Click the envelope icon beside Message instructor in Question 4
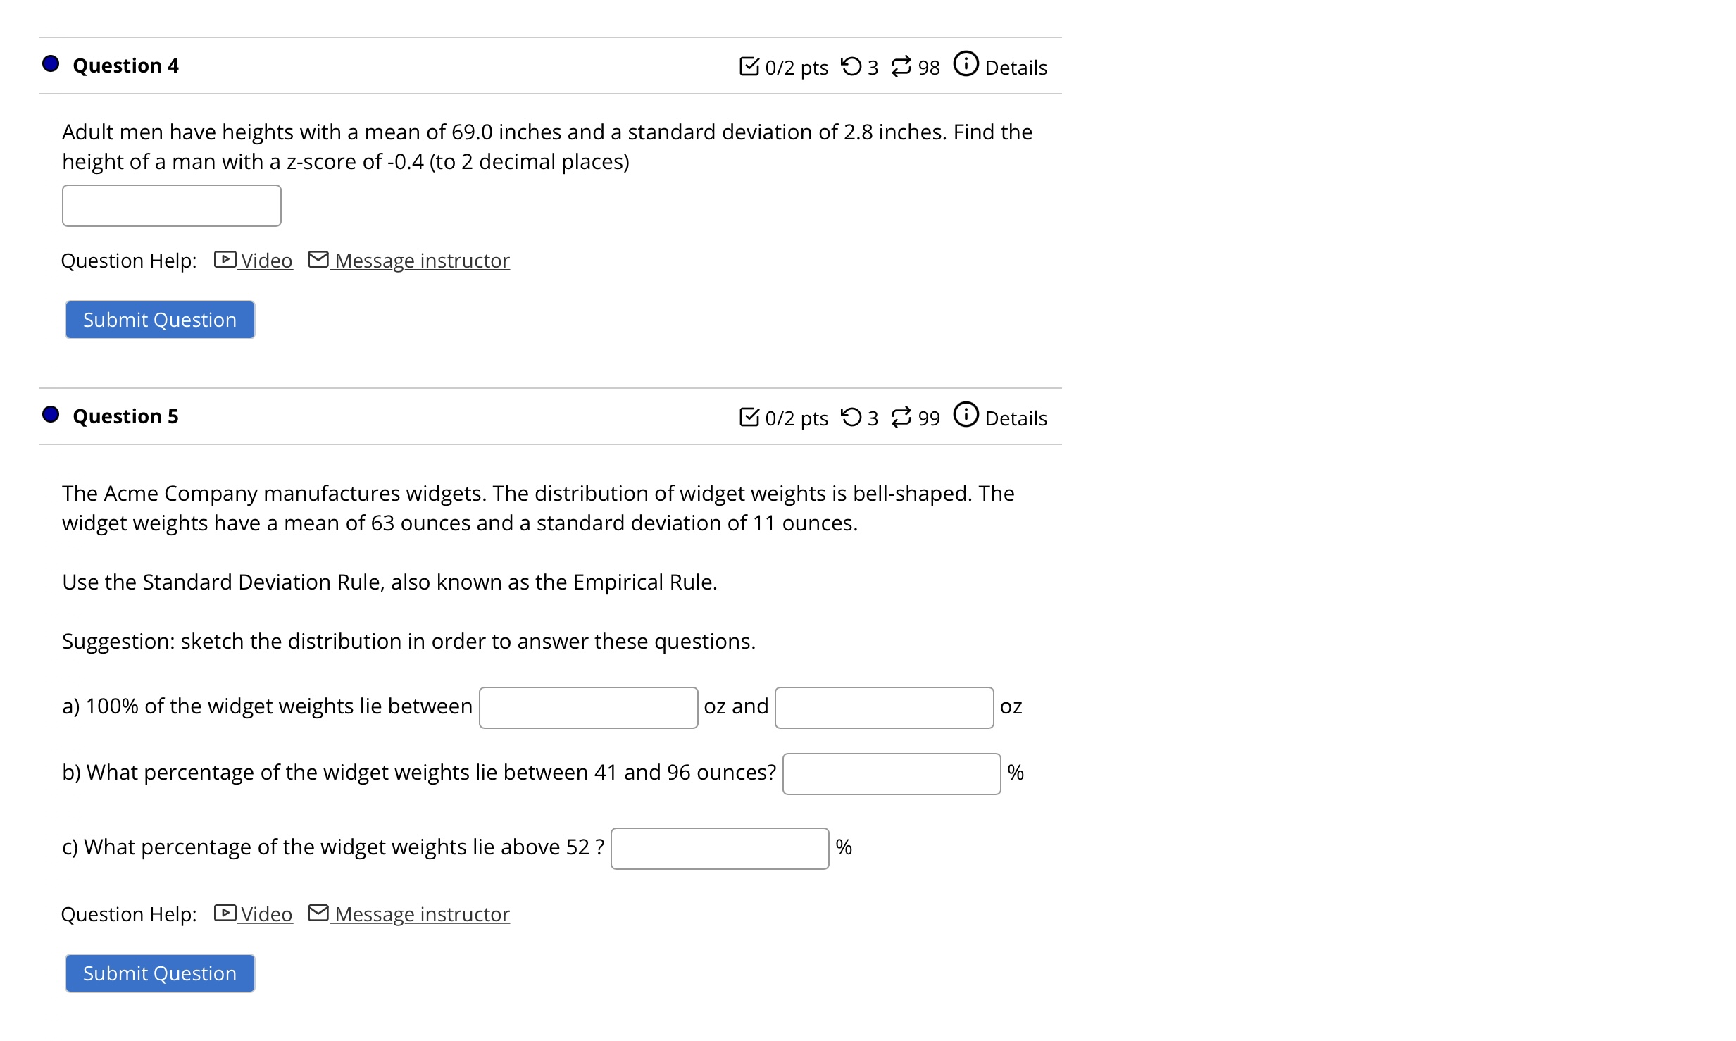Screen dimensions: 1736x1041 click(318, 259)
